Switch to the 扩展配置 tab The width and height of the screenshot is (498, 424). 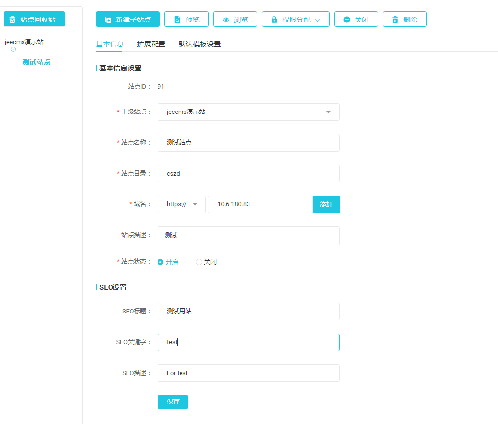(x=151, y=44)
